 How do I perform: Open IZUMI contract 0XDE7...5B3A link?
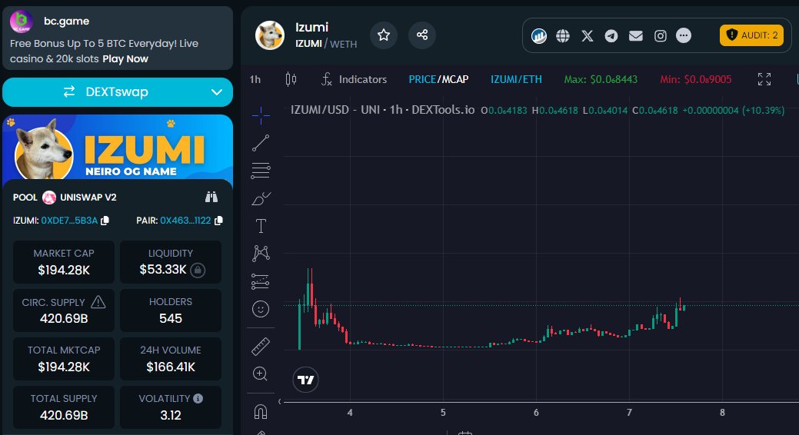tap(69, 221)
